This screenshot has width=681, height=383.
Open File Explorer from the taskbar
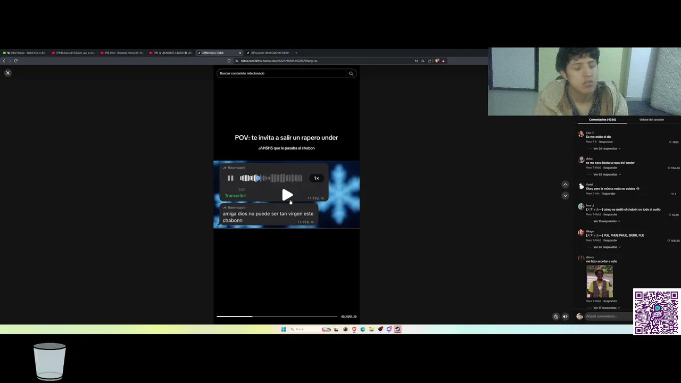[371, 329]
